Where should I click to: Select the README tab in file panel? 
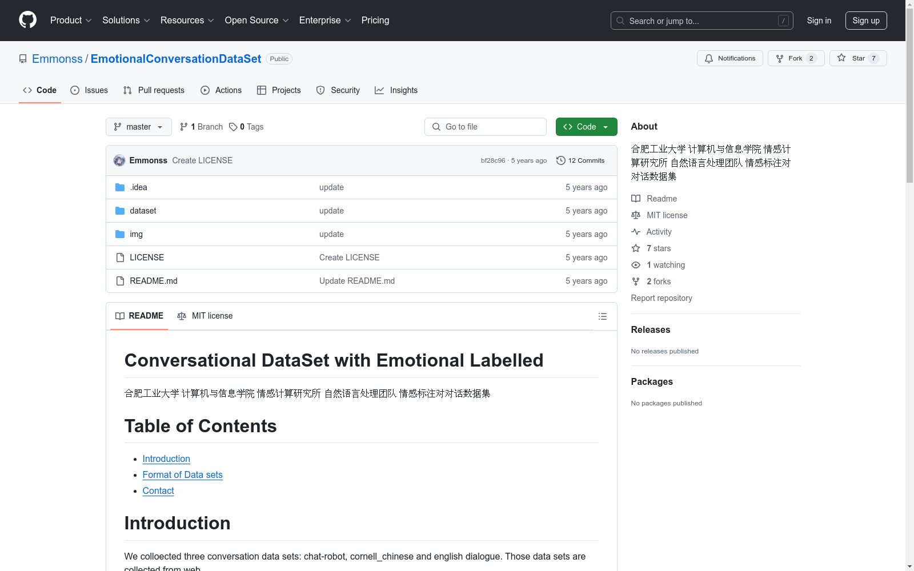coord(139,316)
